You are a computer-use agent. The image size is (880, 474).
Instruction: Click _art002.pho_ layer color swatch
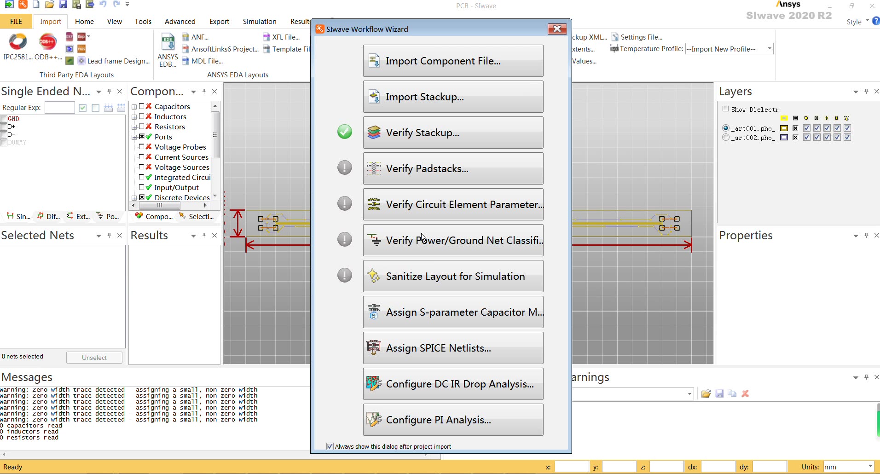784,137
